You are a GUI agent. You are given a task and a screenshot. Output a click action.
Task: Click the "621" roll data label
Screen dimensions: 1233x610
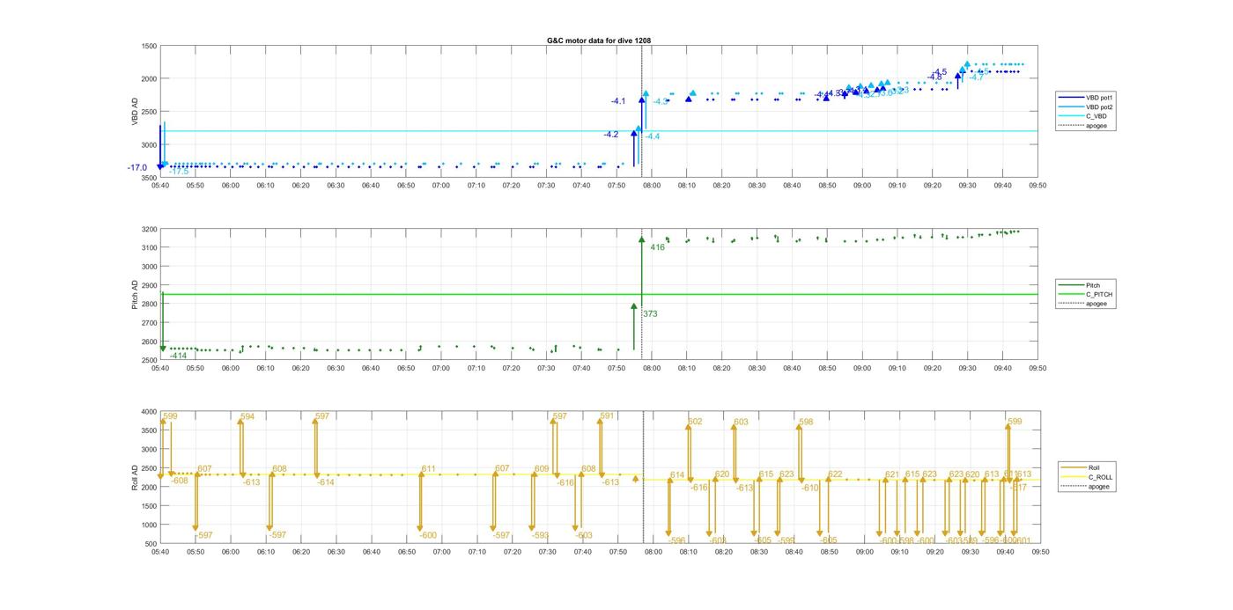(892, 474)
